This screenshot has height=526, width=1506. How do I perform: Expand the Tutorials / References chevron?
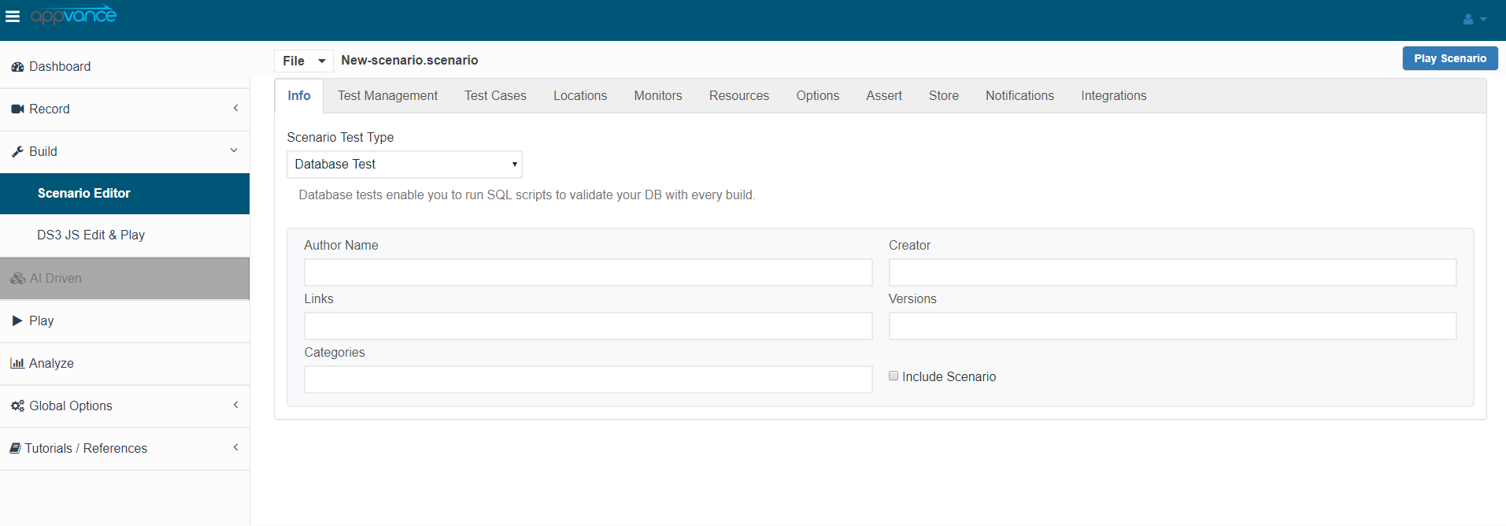[x=235, y=448]
